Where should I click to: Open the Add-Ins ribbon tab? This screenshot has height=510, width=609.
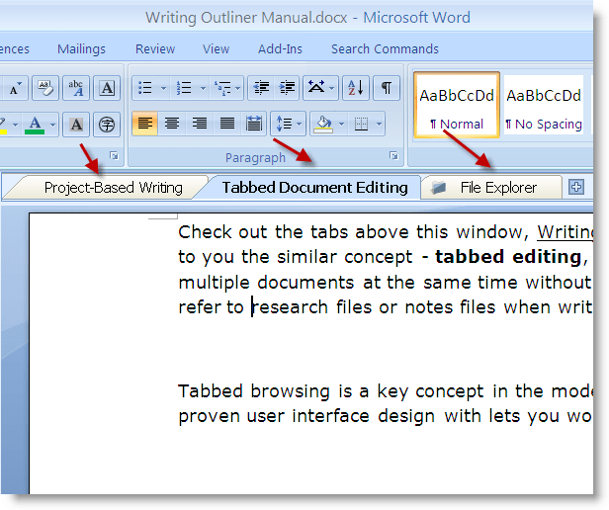tap(280, 49)
